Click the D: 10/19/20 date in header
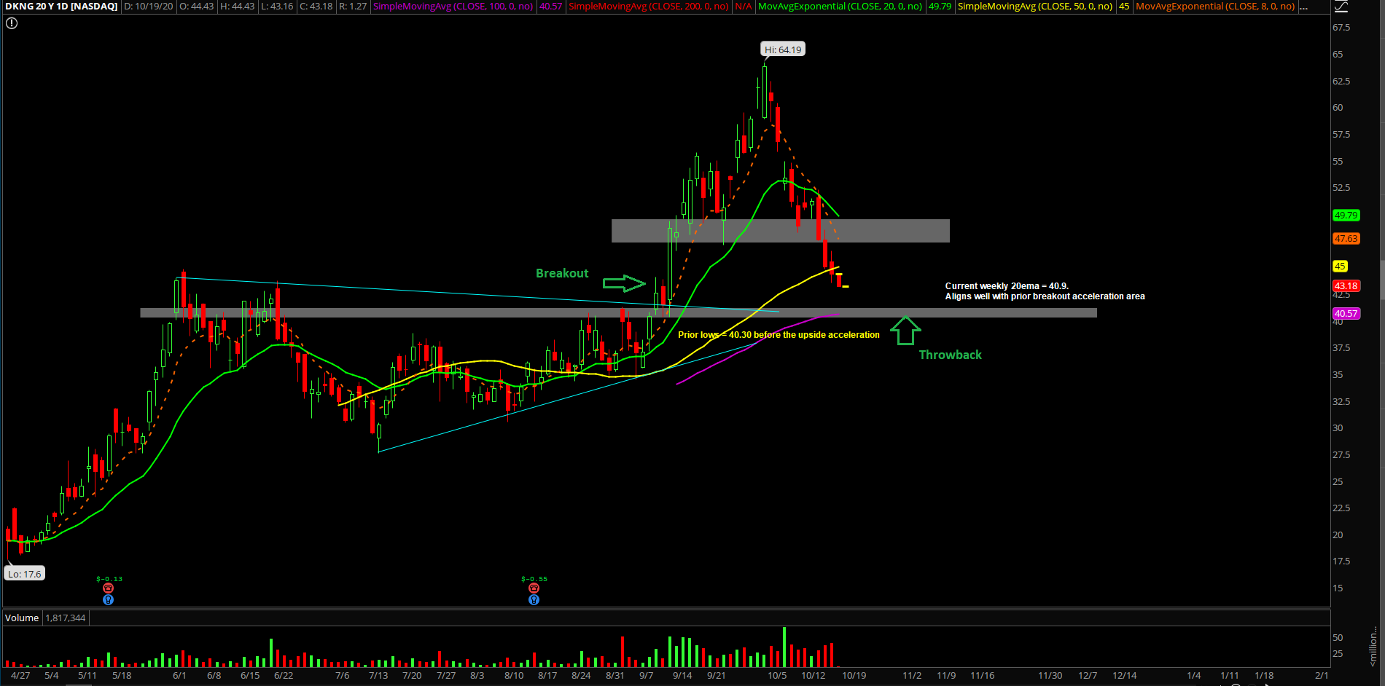1385x686 pixels. point(148,7)
